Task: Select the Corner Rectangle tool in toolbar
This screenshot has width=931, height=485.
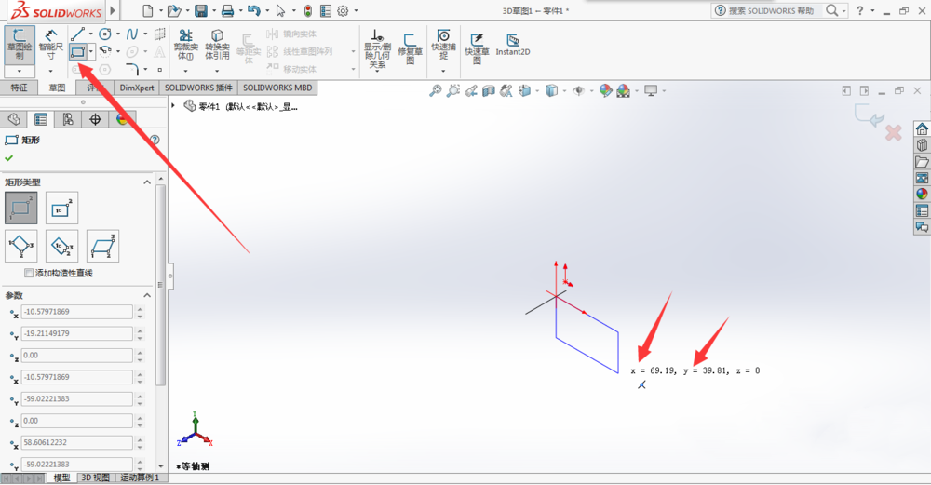Action: (77, 51)
